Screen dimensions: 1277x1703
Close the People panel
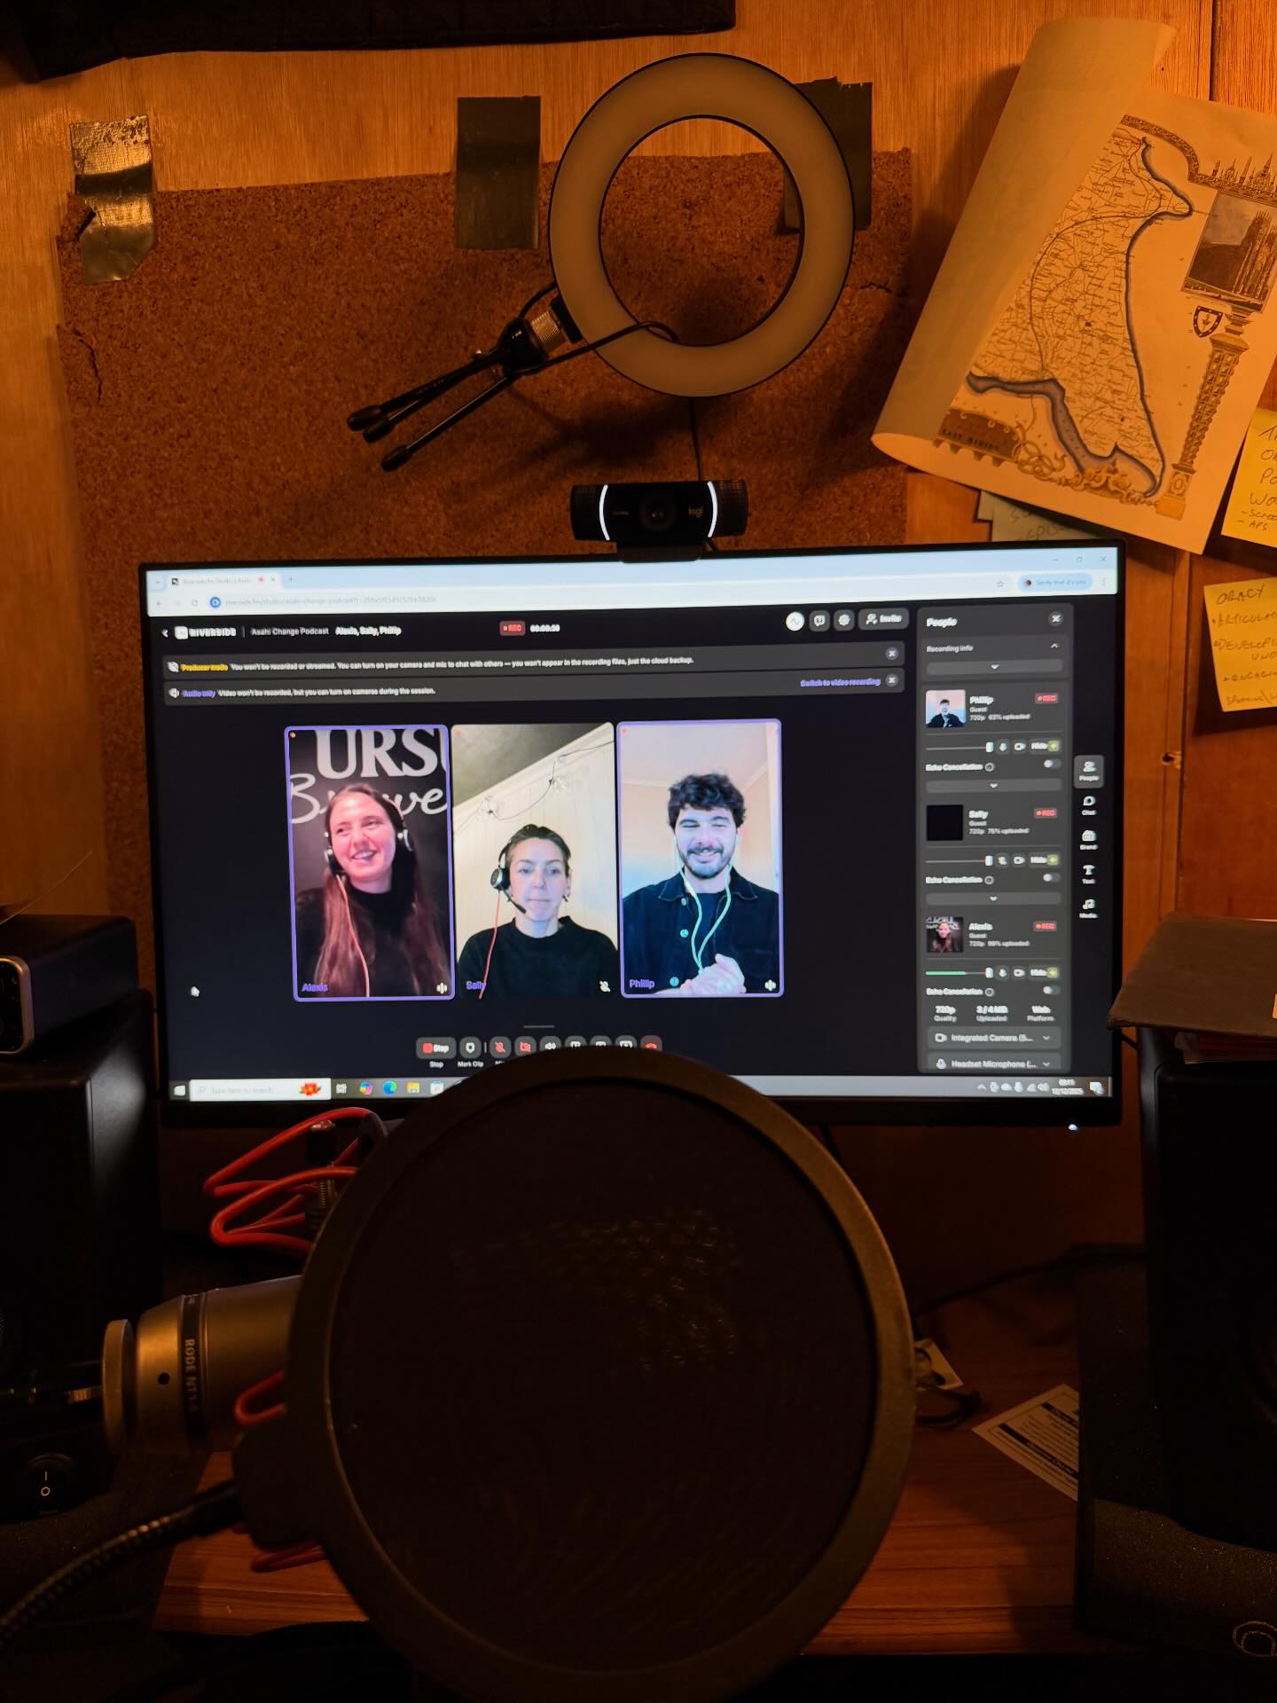pyautogui.click(x=1055, y=618)
